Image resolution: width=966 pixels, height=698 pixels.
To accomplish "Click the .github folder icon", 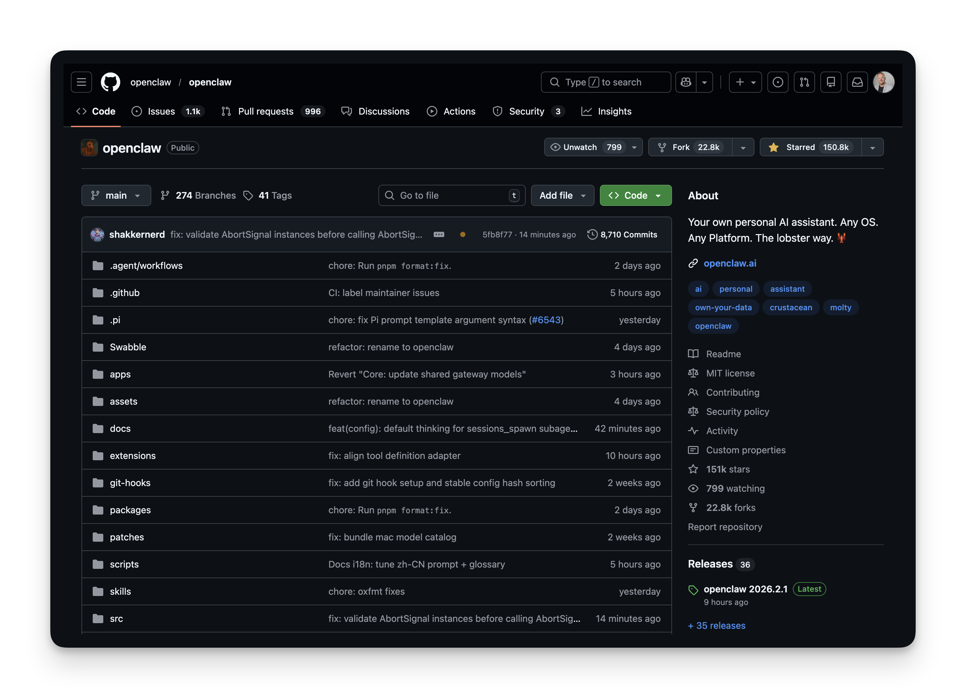I will click(98, 293).
